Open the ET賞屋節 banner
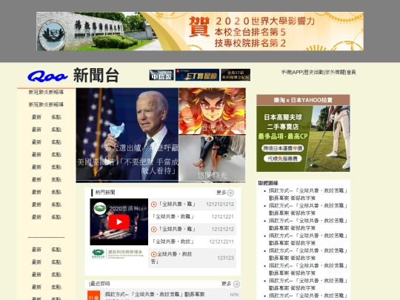Image resolution: width=400 pixels, height=300 pixels. (x=197, y=75)
